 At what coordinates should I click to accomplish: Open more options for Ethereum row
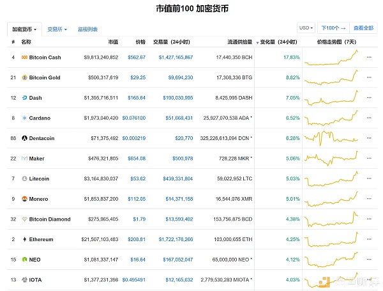click(369, 239)
